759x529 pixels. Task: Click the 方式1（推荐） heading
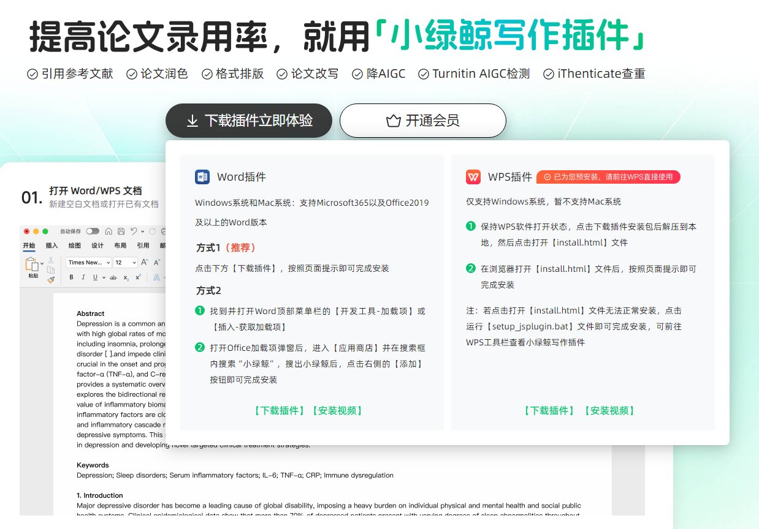[x=226, y=248]
